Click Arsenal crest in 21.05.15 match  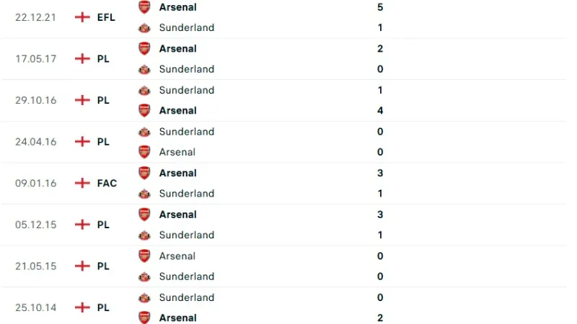pyautogui.click(x=144, y=256)
